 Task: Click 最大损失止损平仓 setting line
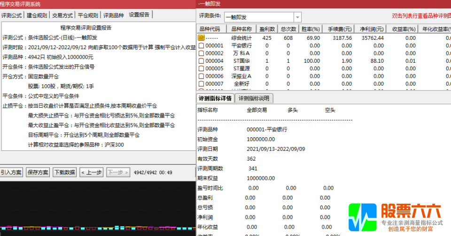point(101,116)
